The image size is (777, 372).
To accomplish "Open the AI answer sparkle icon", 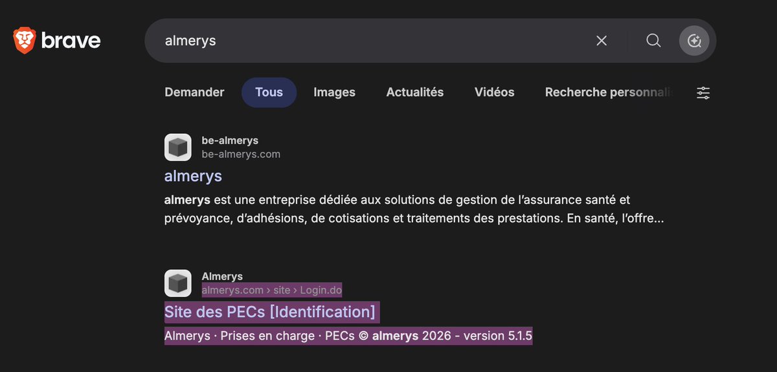I will point(694,41).
